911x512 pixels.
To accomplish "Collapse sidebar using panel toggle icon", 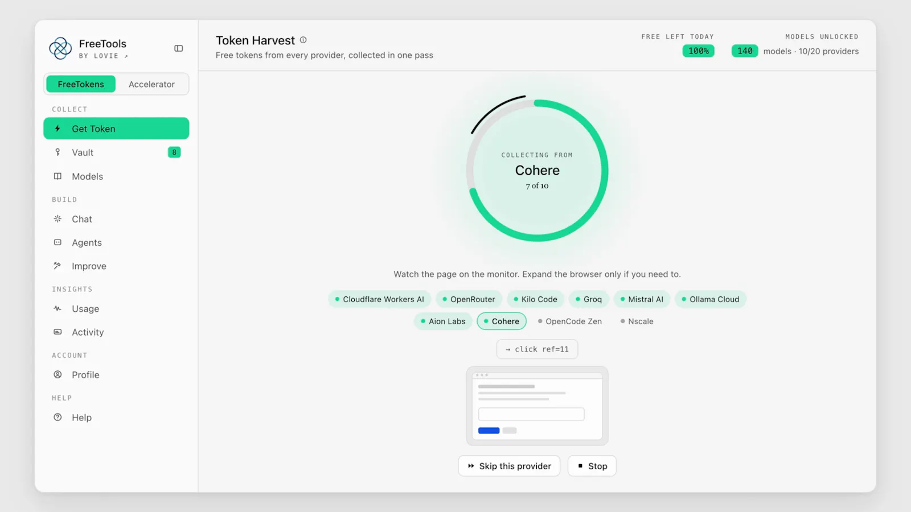I will click(x=179, y=48).
